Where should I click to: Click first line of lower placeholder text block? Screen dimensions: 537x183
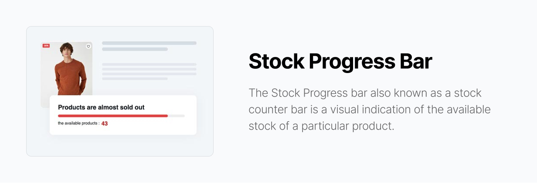pos(149,64)
